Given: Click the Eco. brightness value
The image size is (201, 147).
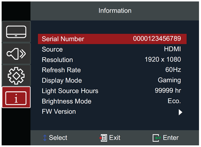Looking at the screenshot, I should click(x=174, y=101).
